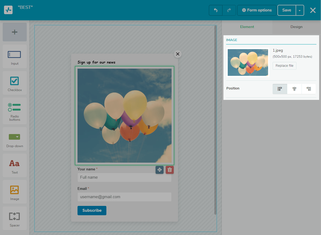Open Form options
This screenshot has width=321, height=235.
click(257, 10)
